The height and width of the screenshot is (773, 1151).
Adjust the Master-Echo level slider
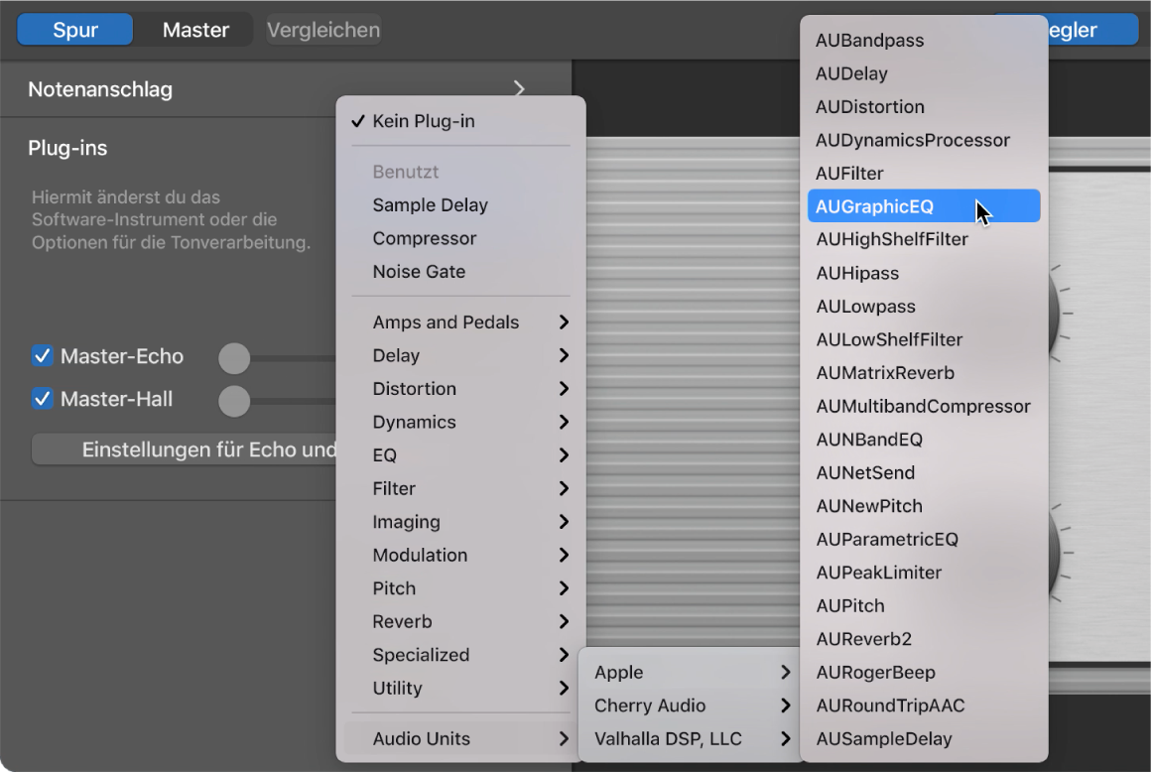[x=234, y=356]
